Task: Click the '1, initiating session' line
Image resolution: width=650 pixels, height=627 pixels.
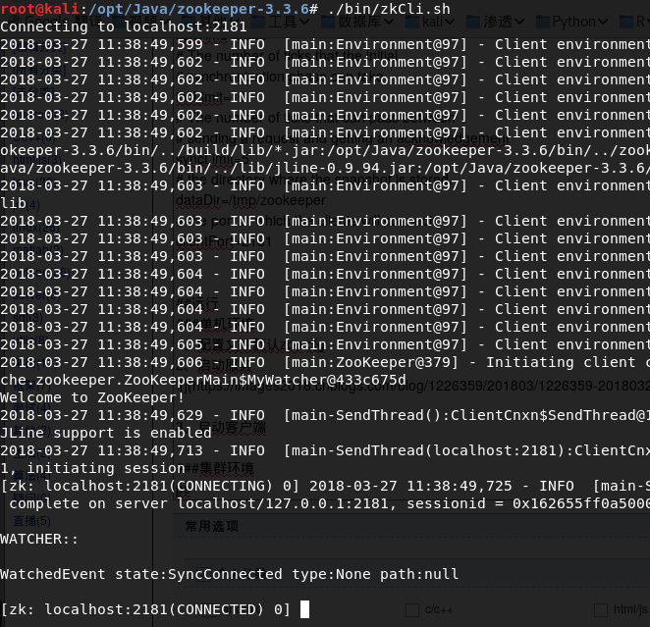Action: click(92, 468)
